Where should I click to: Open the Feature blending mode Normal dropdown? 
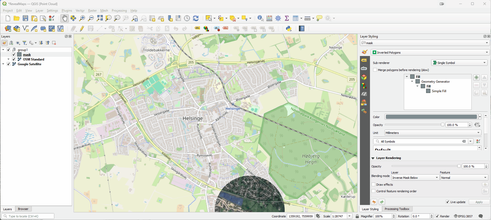[x=464, y=178]
